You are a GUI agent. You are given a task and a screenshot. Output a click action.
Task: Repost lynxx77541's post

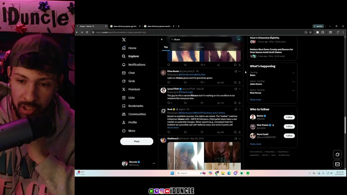click(x=185, y=103)
